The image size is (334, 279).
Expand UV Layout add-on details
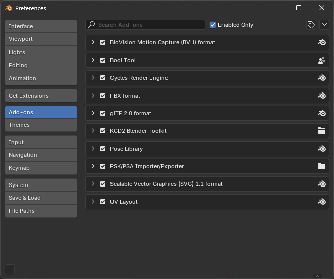point(93,202)
